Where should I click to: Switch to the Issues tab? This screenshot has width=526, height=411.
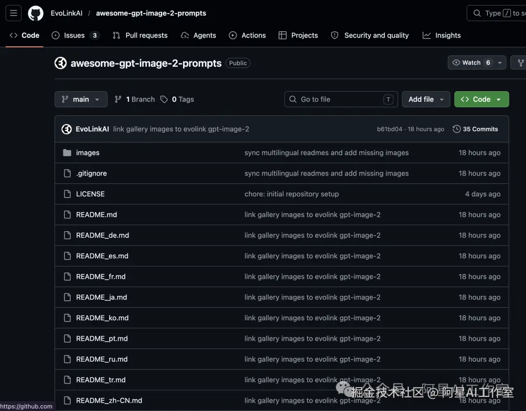tap(75, 35)
